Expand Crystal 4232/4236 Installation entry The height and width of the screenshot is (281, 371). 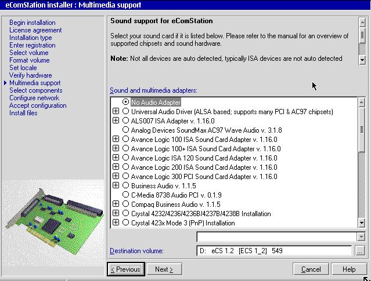point(116,213)
